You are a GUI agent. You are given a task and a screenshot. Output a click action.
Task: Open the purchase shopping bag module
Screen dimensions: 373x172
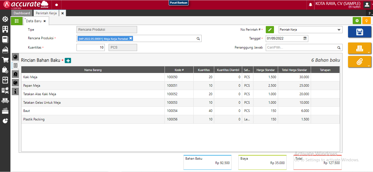(x=5, y=70)
